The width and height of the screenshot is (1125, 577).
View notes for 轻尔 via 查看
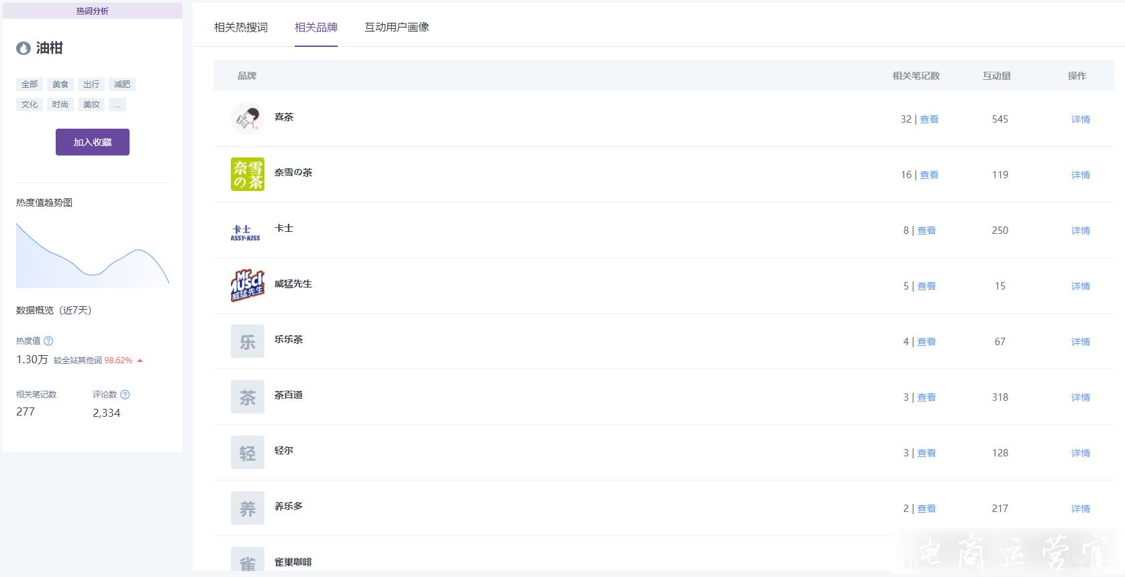tap(926, 453)
